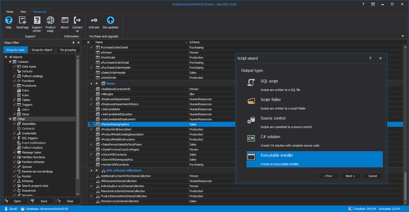Select the Executable installer output icon
Viewport: 409px width, 212px height.
point(251,157)
